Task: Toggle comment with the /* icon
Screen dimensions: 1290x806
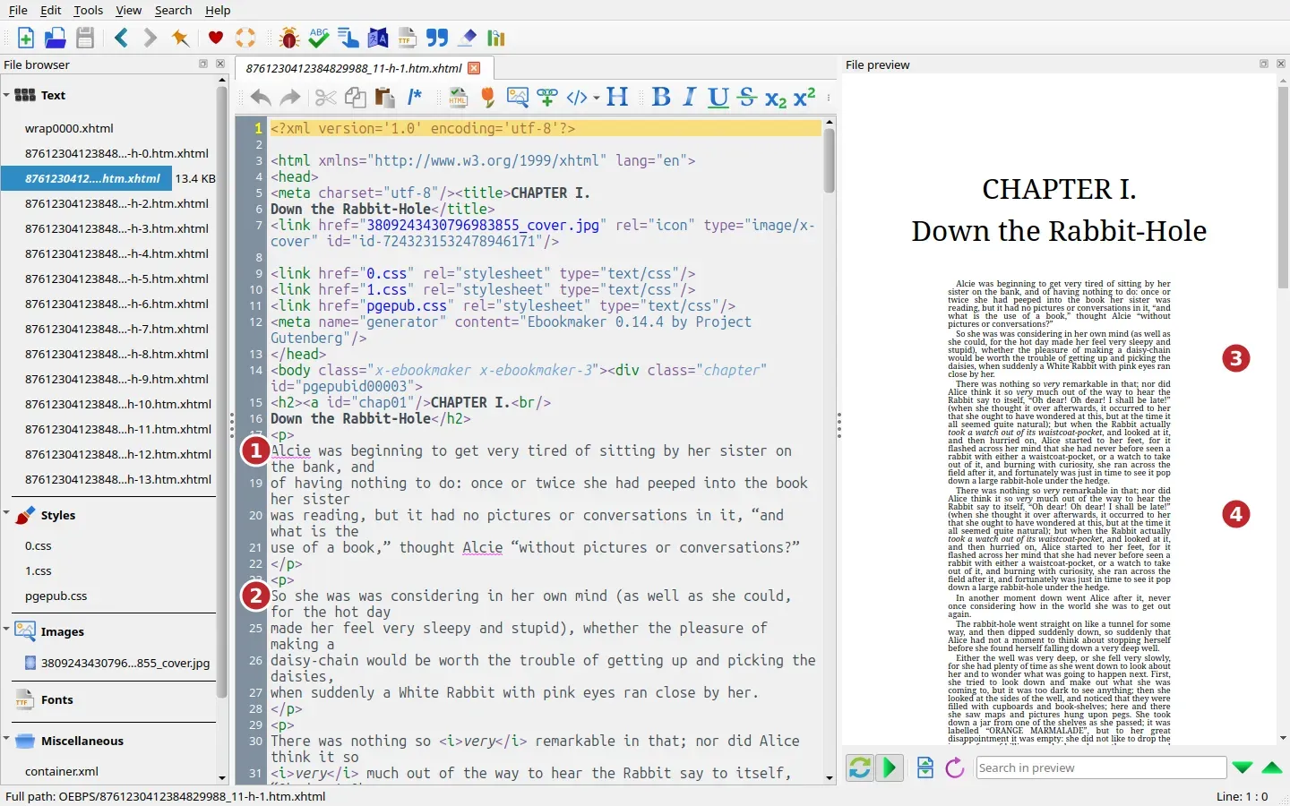Action: click(415, 98)
